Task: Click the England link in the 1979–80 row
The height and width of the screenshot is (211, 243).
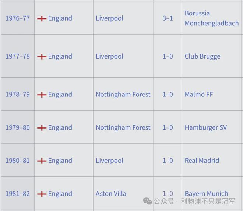Action: 60,128
